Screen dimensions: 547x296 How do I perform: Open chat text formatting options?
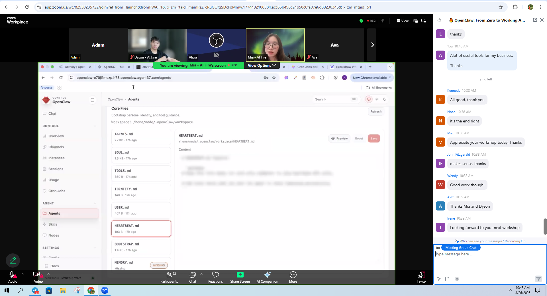(x=439, y=279)
